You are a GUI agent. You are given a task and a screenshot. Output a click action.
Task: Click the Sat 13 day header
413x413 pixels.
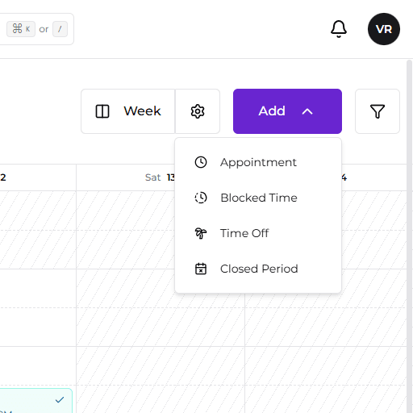pos(160,177)
